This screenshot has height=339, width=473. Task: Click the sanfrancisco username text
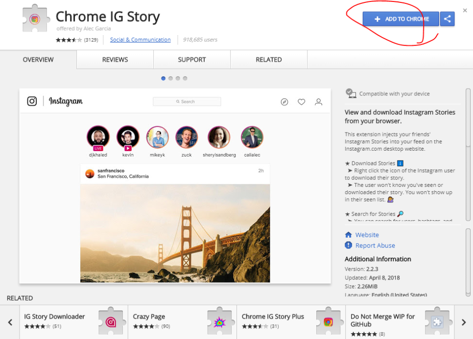[111, 171]
